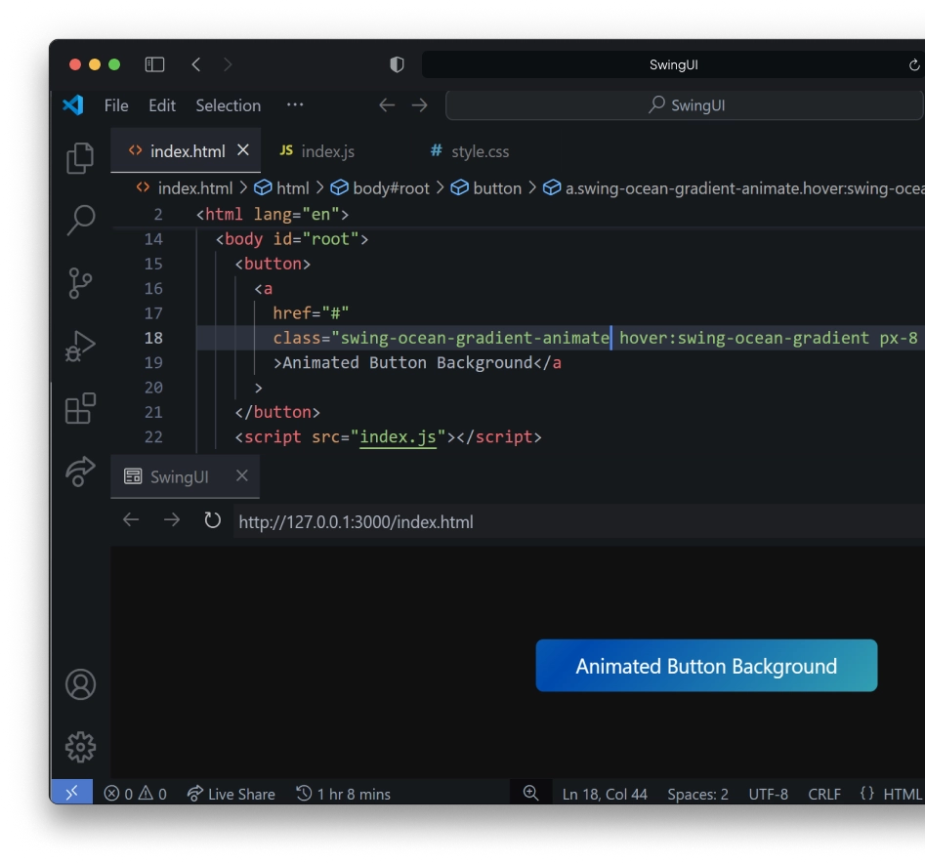Click the preview URL address field
The width and height of the screenshot is (925, 863).
click(x=576, y=522)
